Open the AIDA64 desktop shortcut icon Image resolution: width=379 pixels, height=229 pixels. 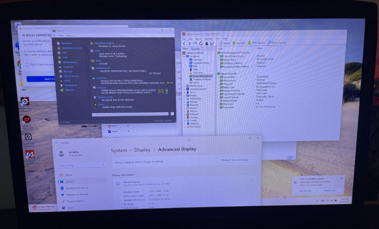[30, 154]
